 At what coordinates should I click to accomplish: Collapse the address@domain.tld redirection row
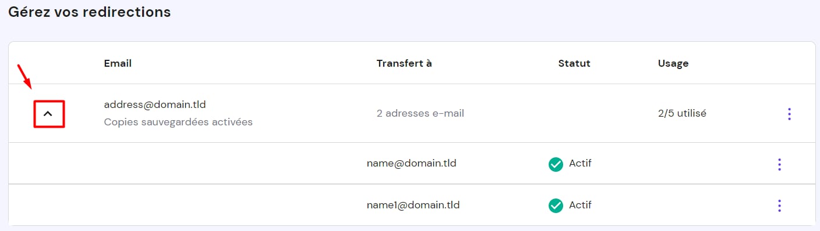[x=48, y=114]
